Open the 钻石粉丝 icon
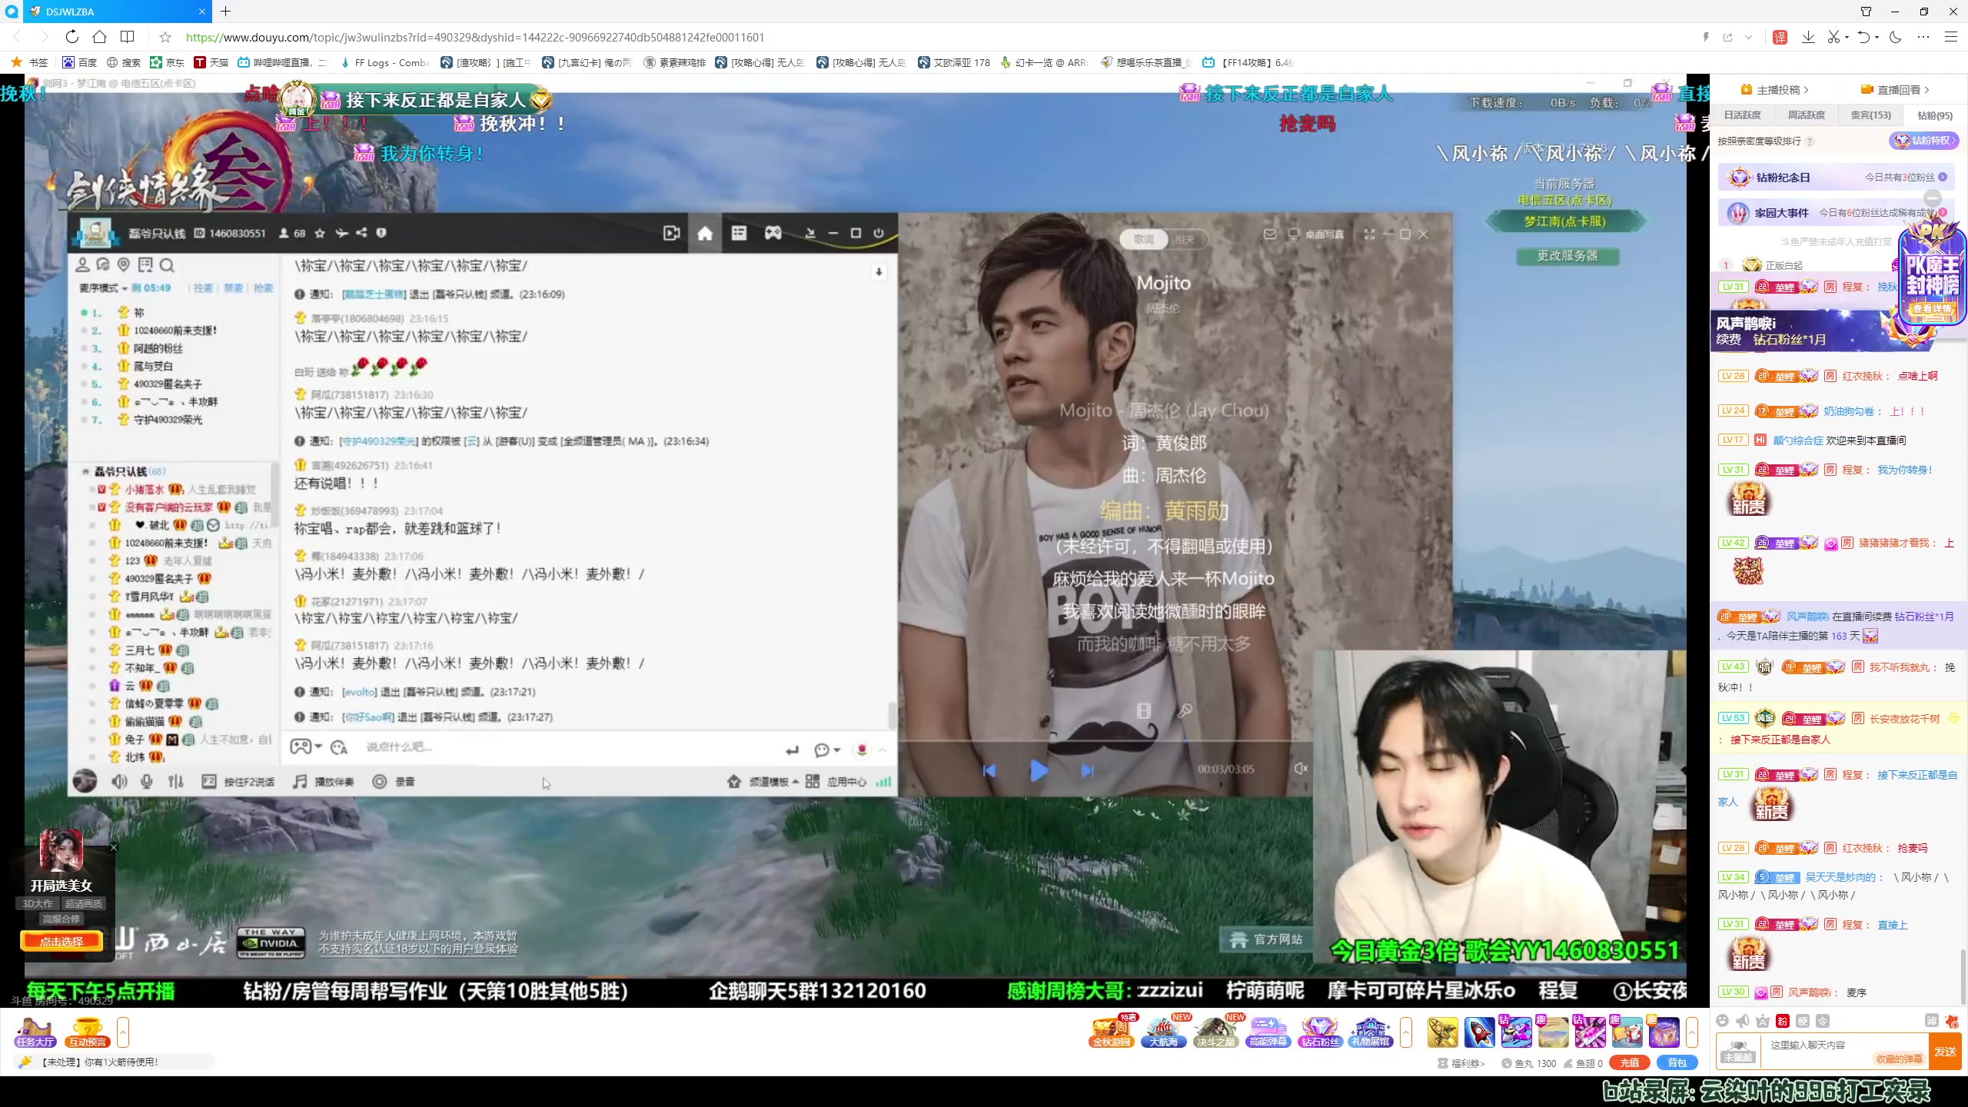Image resolution: width=1968 pixels, height=1107 pixels. click(x=1319, y=1031)
